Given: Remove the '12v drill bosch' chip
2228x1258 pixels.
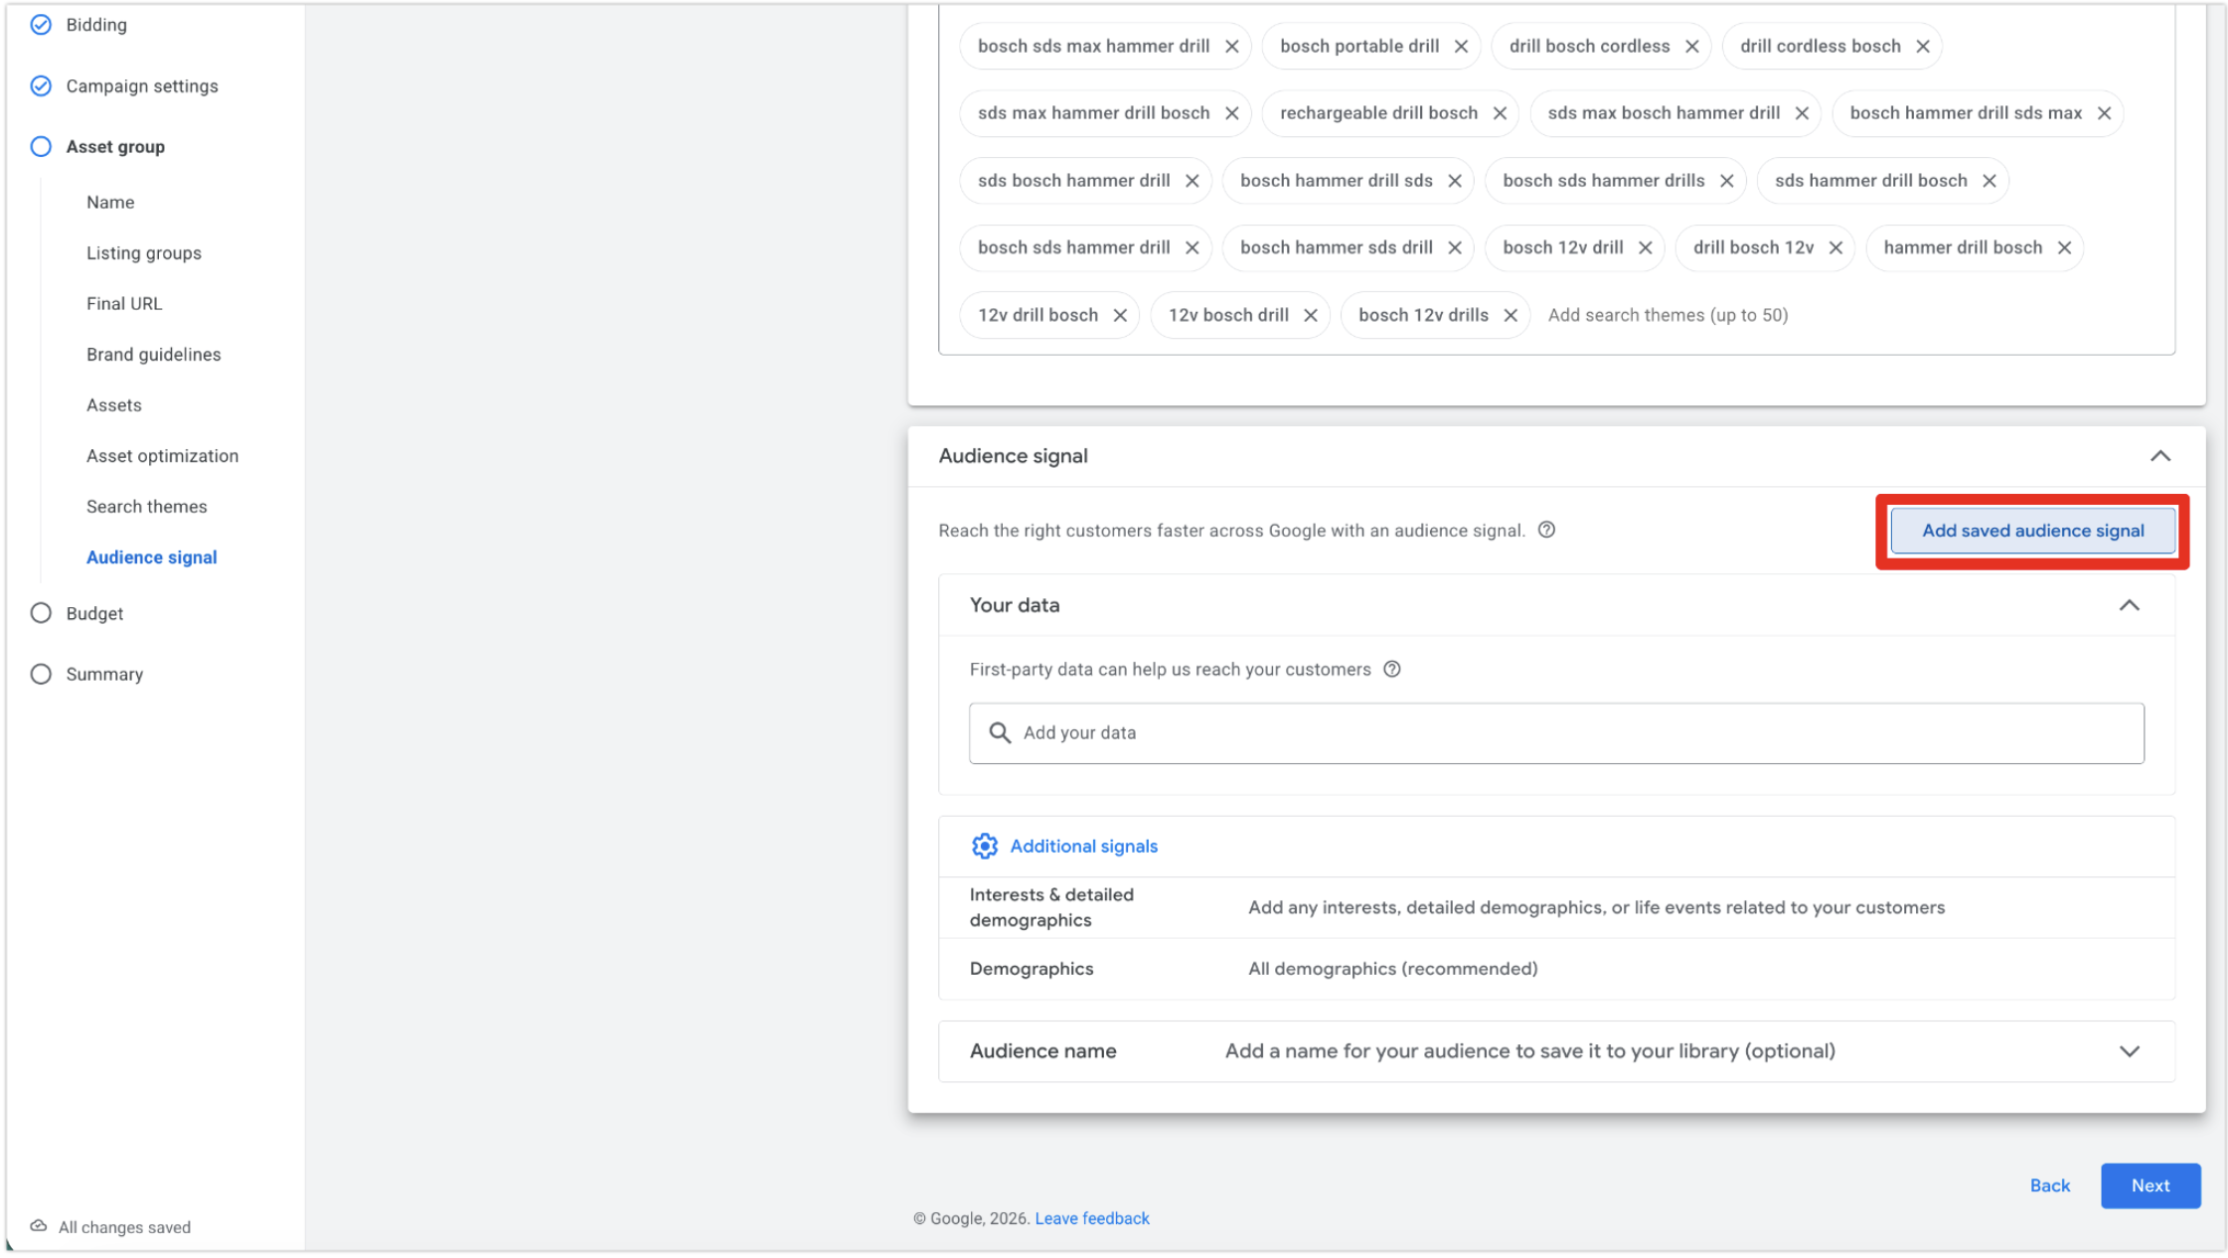Looking at the screenshot, I should coord(1120,315).
